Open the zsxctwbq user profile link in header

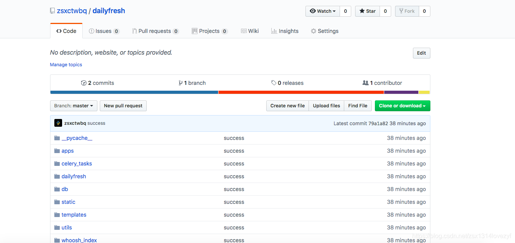pos(72,11)
